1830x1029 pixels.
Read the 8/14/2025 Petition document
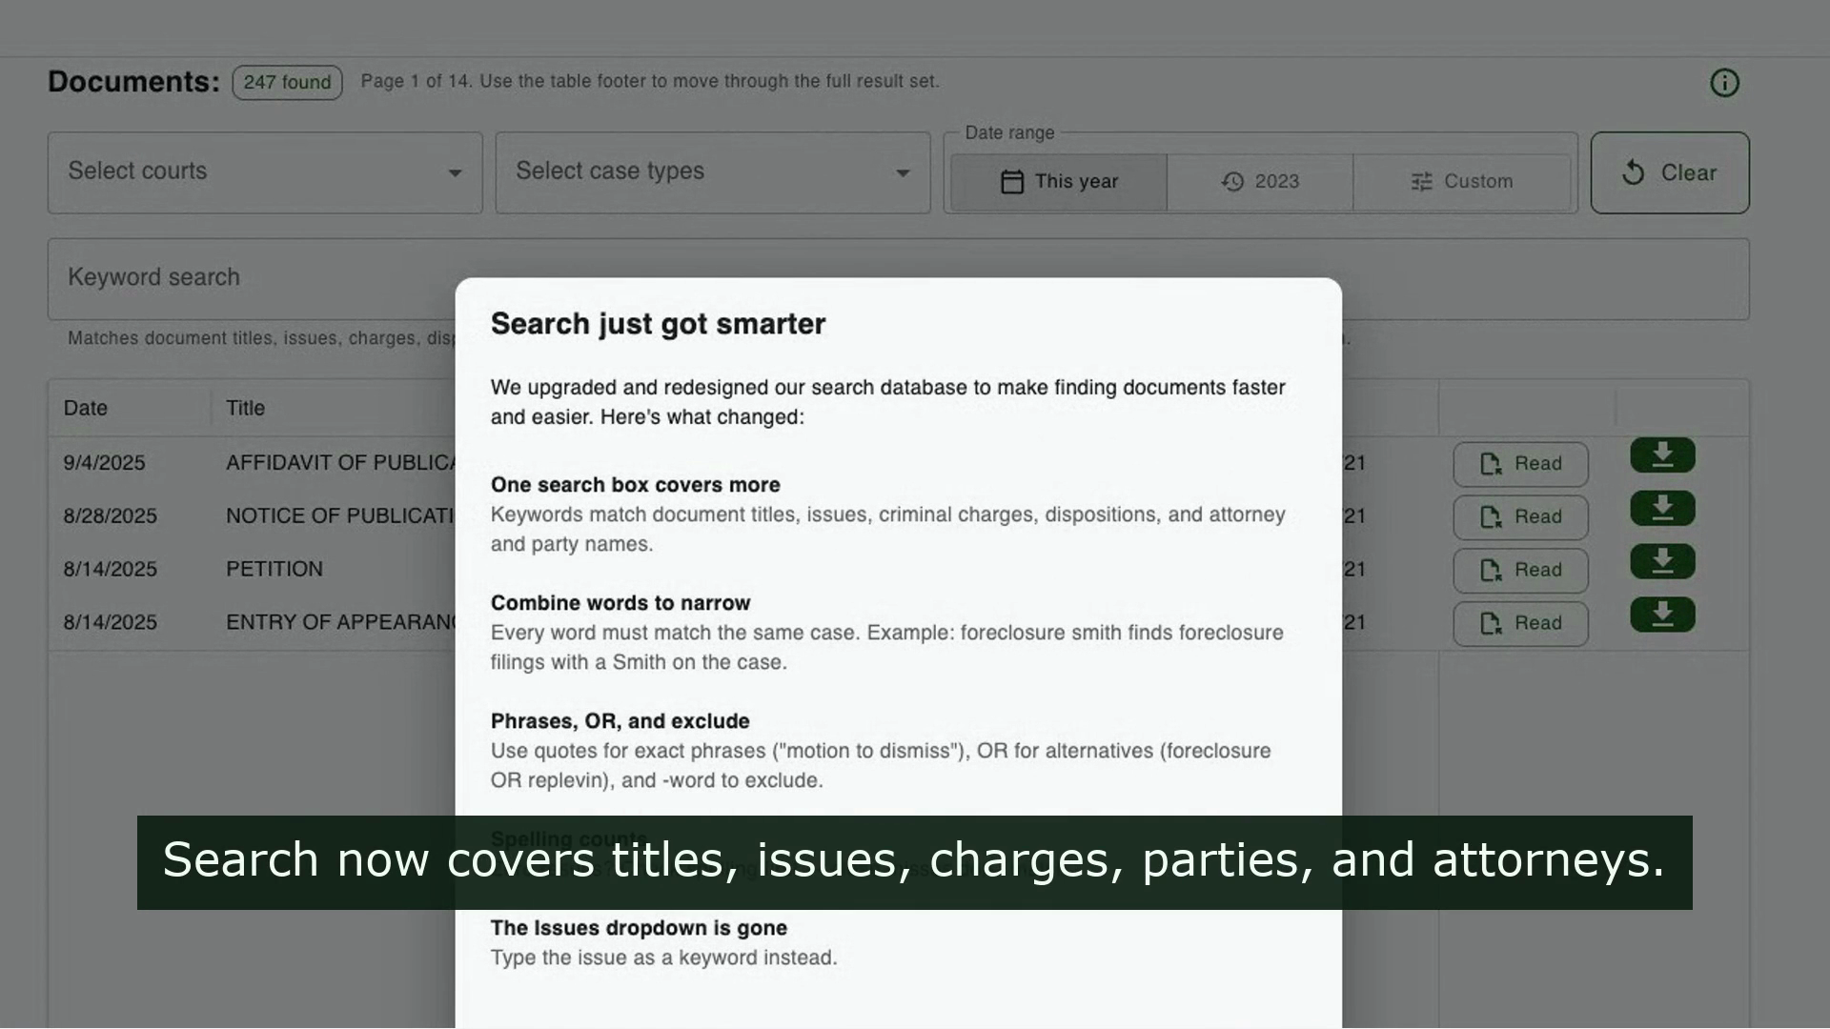1520,571
